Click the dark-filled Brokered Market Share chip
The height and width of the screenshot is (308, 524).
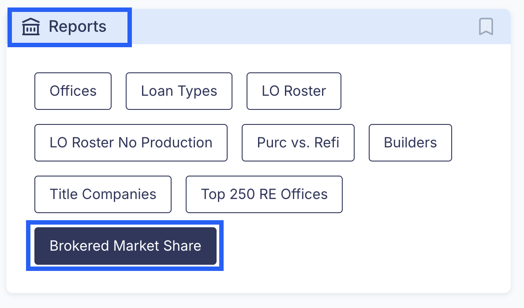[125, 246]
